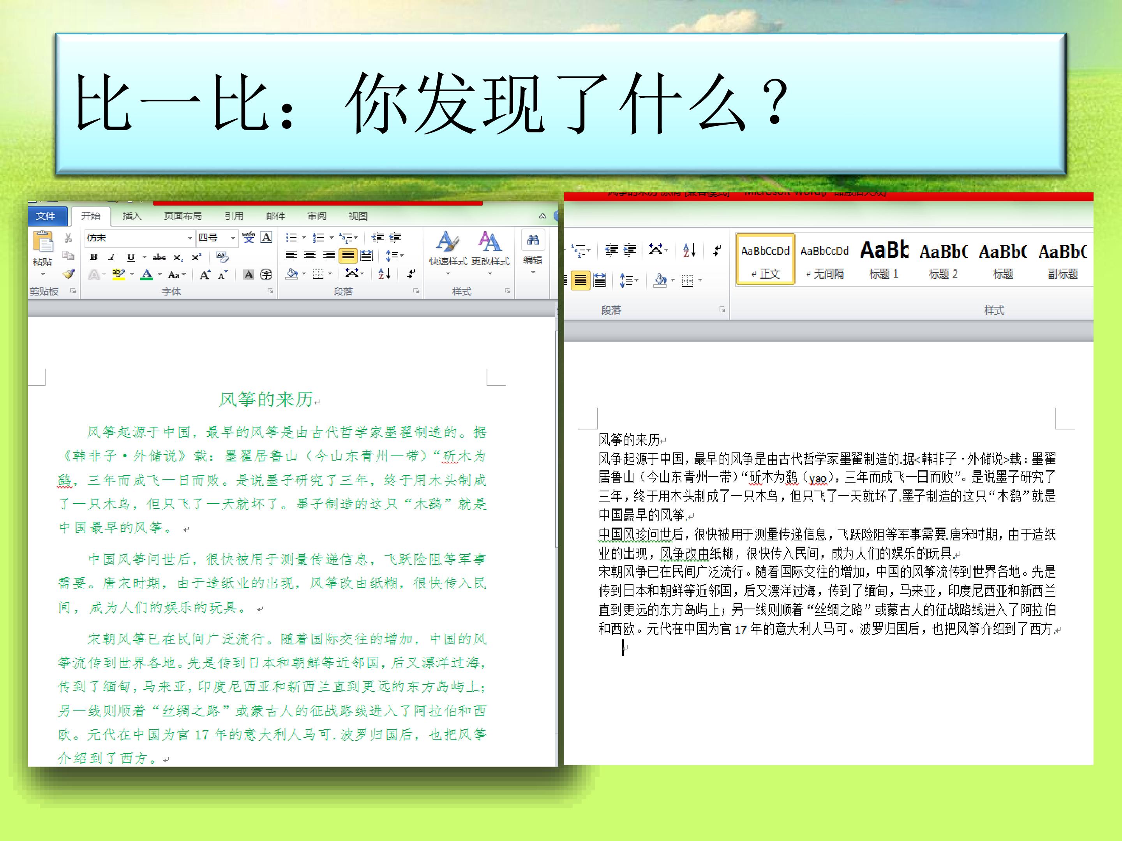Click the Distributed alignment icon in right window
Image resolution: width=1122 pixels, height=841 pixels.
pyautogui.click(x=600, y=280)
